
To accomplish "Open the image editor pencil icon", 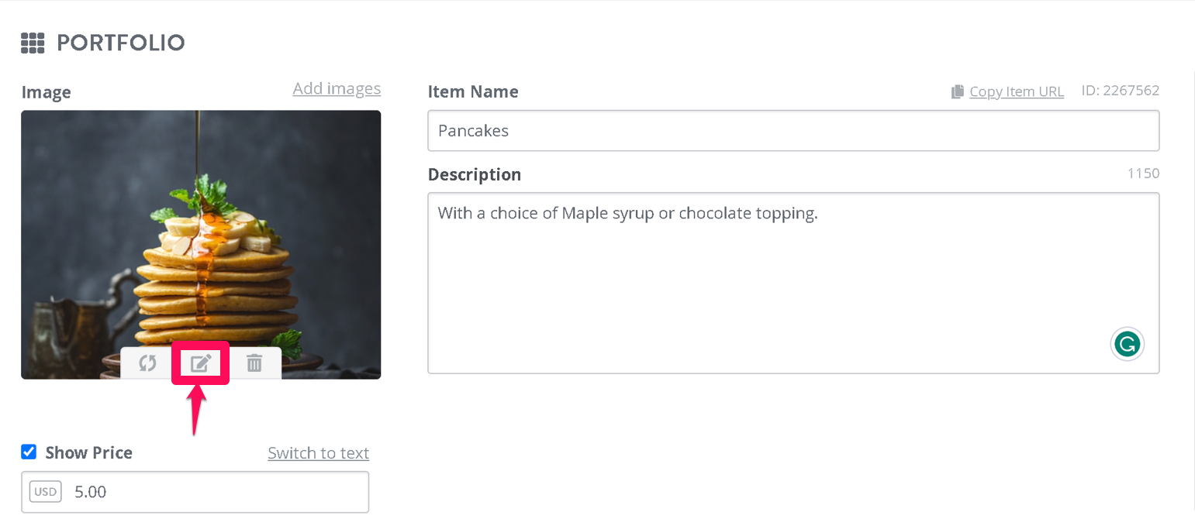I will tap(201, 363).
